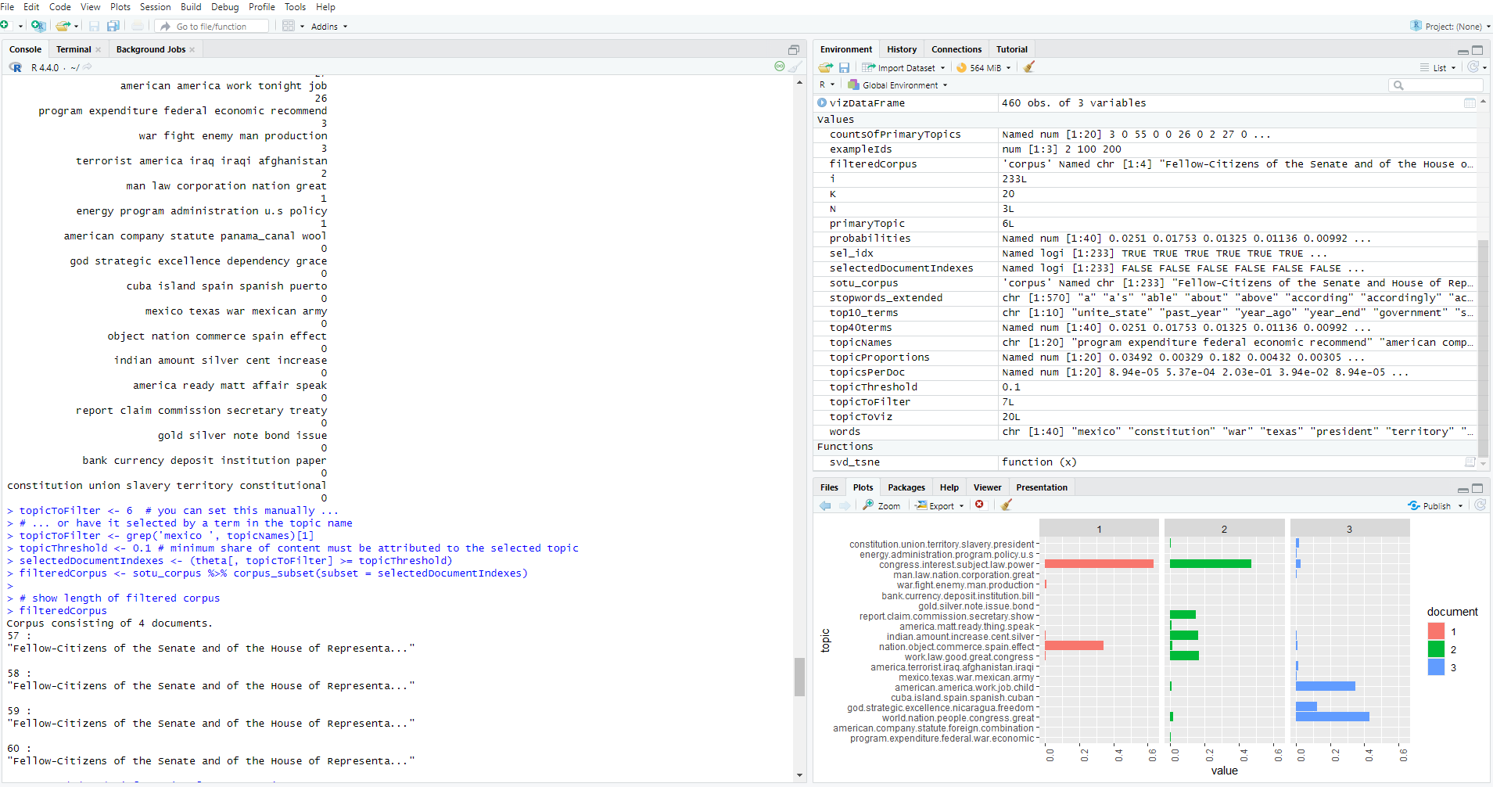Save workspace icon in Environment pane
Screen dimensions: 1493x787
click(845, 68)
